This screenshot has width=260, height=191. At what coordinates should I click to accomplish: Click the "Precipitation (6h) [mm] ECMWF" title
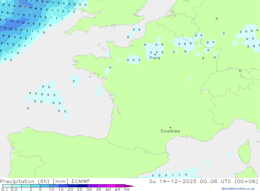pos(45,181)
